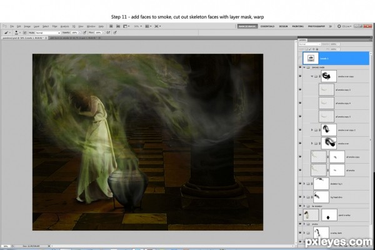The height and width of the screenshot is (250, 375).
Task: Launch Mini Bridge icon
Action: pos(118,26)
